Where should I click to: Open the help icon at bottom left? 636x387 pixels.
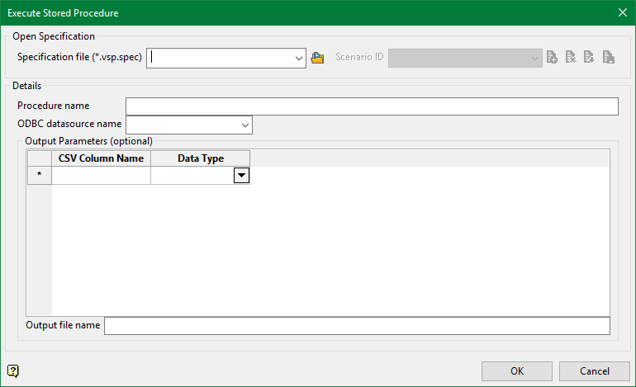pyautogui.click(x=13, y=370)
